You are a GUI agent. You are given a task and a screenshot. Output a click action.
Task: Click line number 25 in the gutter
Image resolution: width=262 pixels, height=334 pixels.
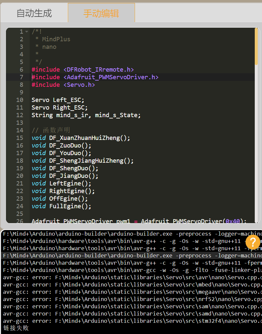[20, 214]
